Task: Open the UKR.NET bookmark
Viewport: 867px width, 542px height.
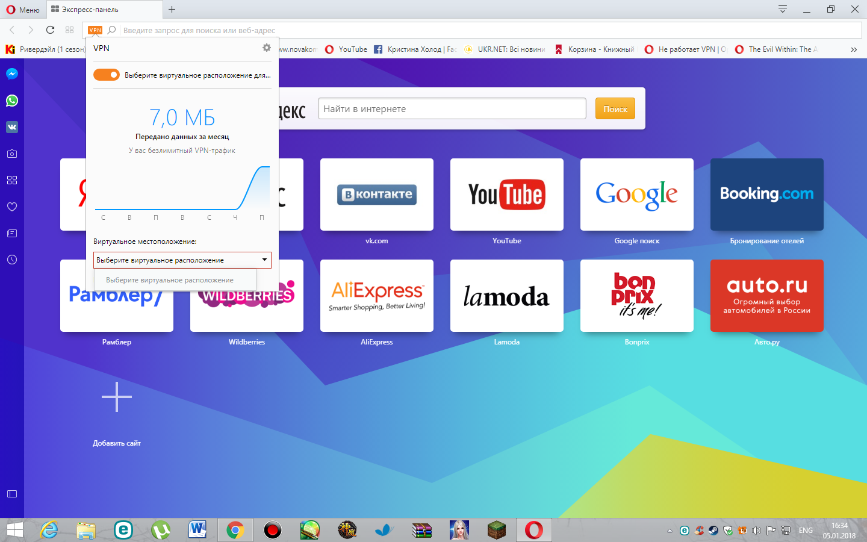Action: tap(505, 49)
